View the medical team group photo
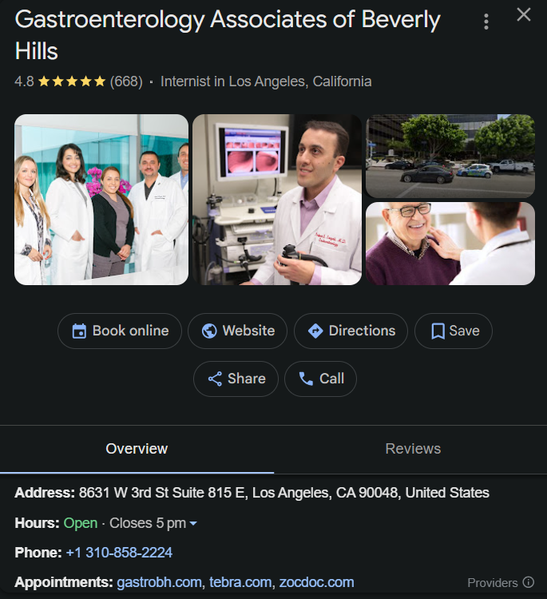Viewport: 547px width, 599px height. click(101, 200)
